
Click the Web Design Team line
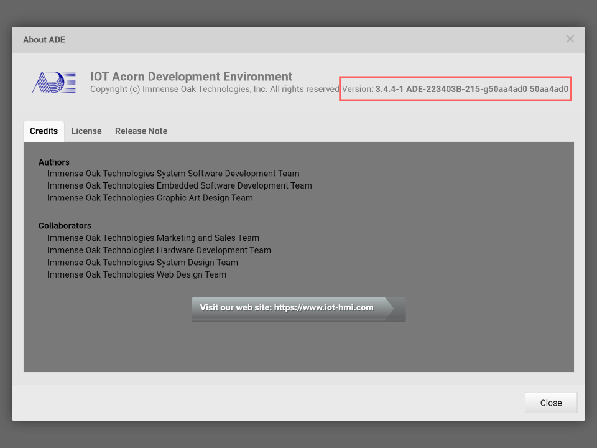click(x=136, y=274)
